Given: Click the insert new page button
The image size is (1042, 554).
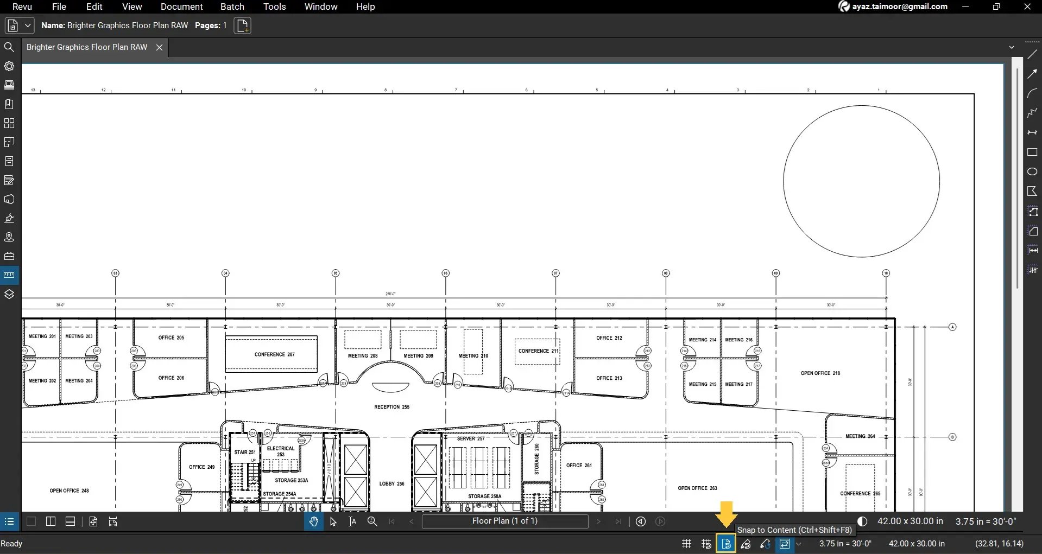Looking at the screenshot, I should 242,25.
